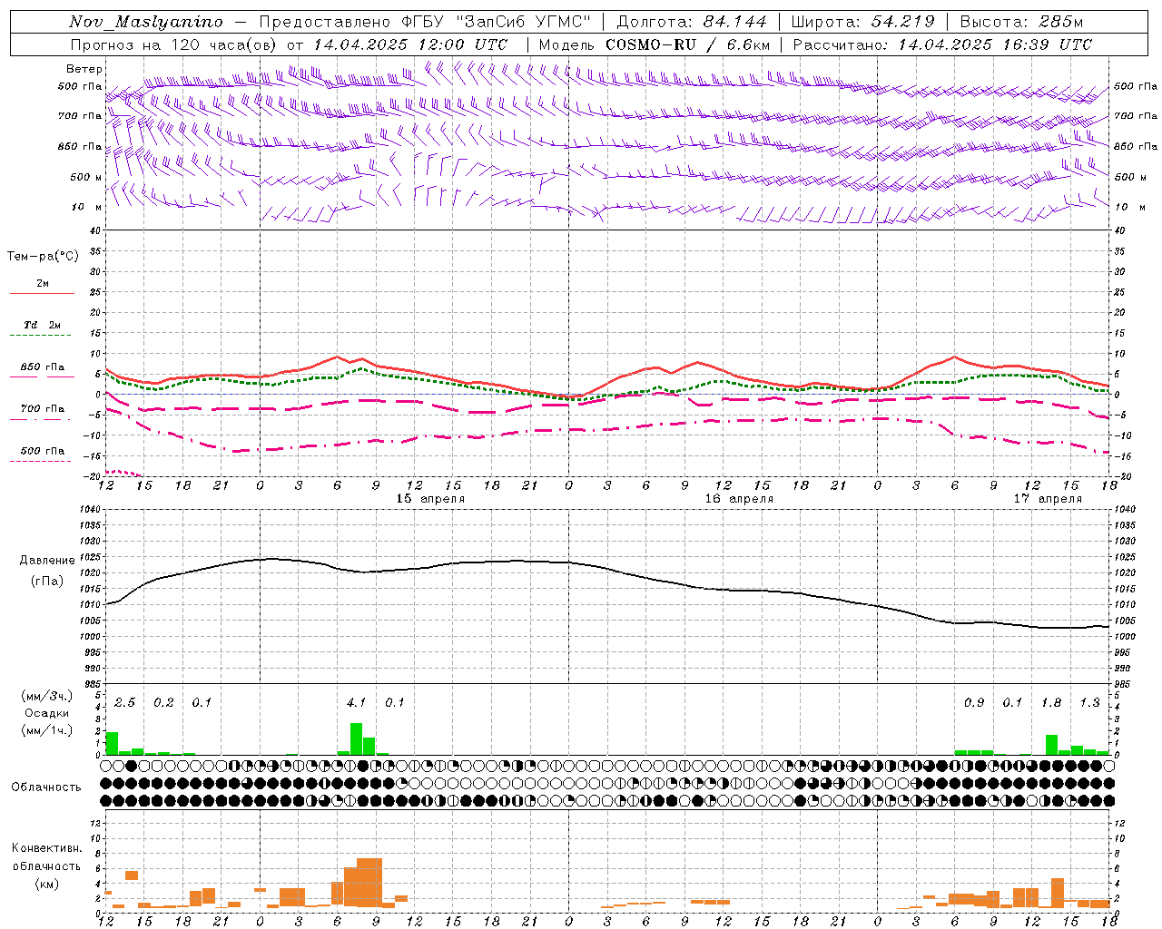Viewport: 1162px width, 929px height.
Task: Click the tallest green precipitation bar under 4.1
Action: (357, 738)
